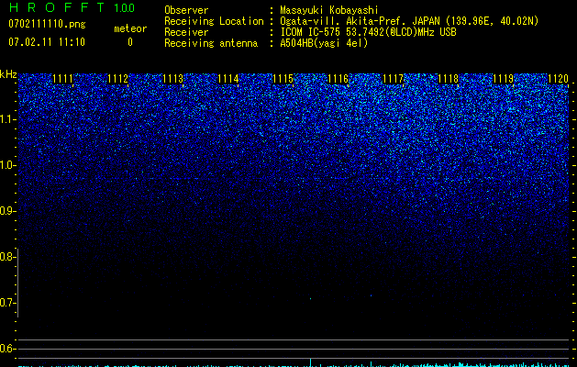Click the 0.7 kHz axis label
This screenshot has width=577, height=367.
pos(7,303)
